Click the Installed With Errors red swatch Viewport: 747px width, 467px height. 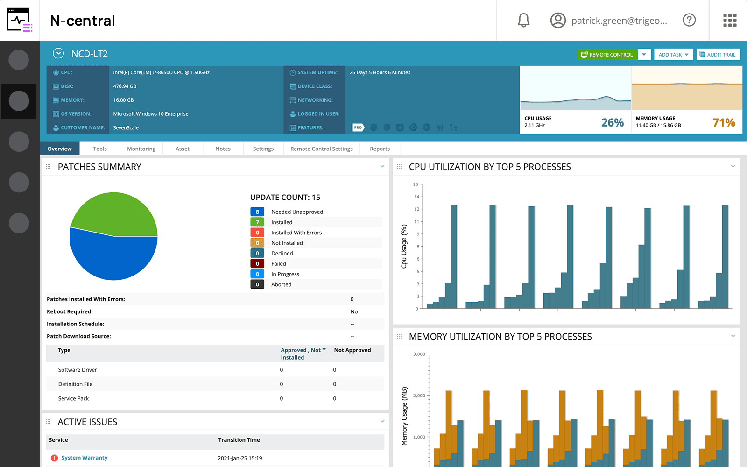coord(257,233)
